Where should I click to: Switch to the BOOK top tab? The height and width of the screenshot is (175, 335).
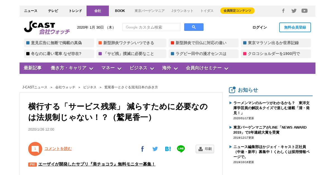[120, 11]
